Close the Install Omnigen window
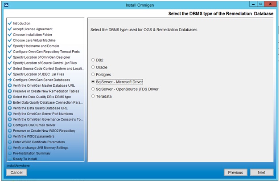This screenshot has height=182, width=280. point(270,4)
